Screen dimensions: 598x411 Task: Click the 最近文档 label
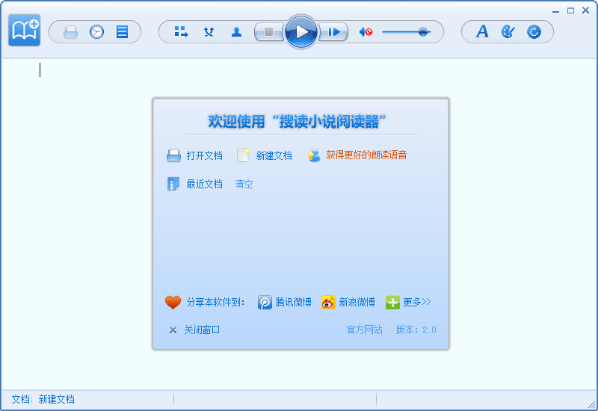click(204, 184)
